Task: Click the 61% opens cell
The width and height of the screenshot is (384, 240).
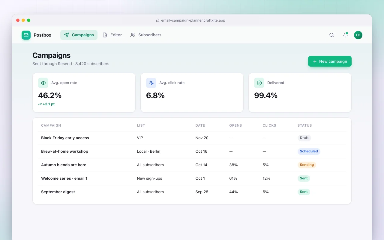Action: click(x=233, y=178)
